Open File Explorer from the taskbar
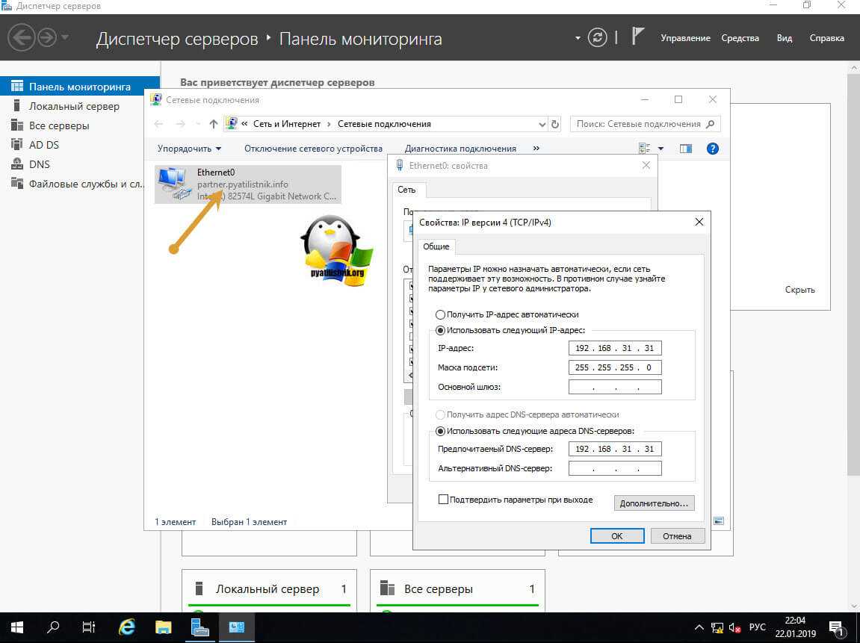Image resolution: width=860 pixels, height=643 pixels. (163, 627)
